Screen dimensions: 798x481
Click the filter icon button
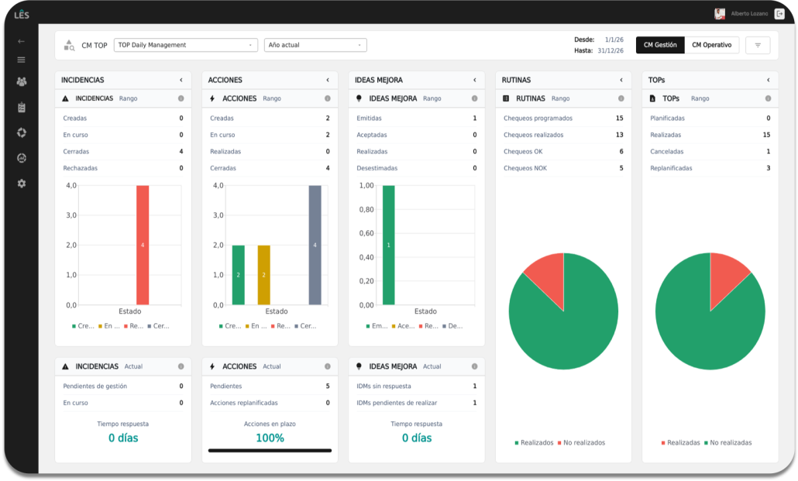point(758,45)
